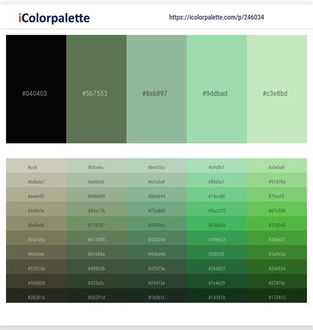Screen dimensions: 313x330
Task: Choose the #51513d olive shade cell
Action: (36, 267)
